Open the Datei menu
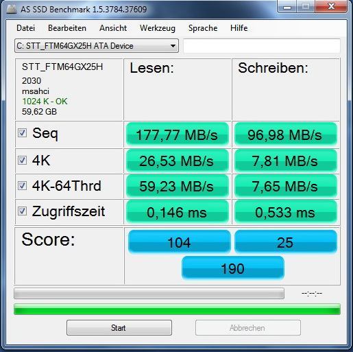 (26, 28)
